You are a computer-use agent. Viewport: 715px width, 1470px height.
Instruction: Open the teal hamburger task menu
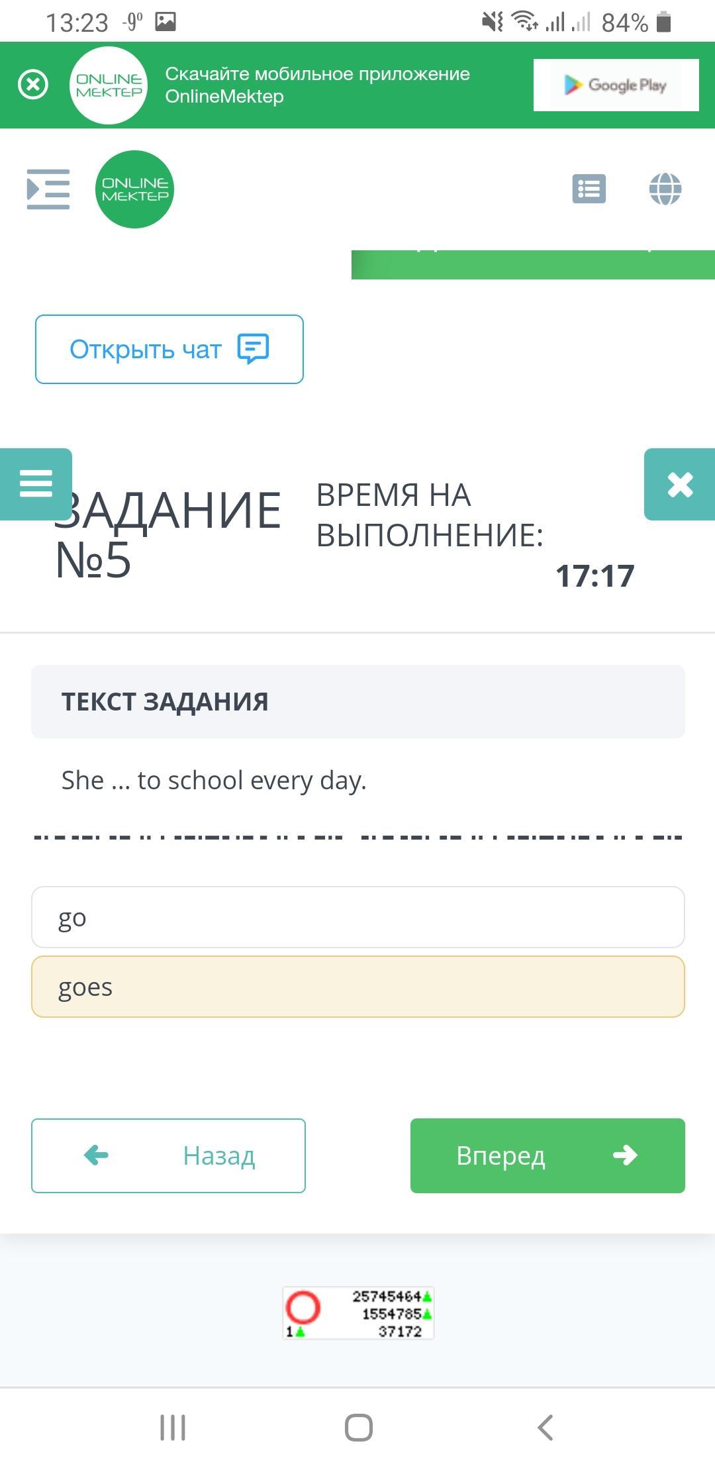[x=36, y=483]
